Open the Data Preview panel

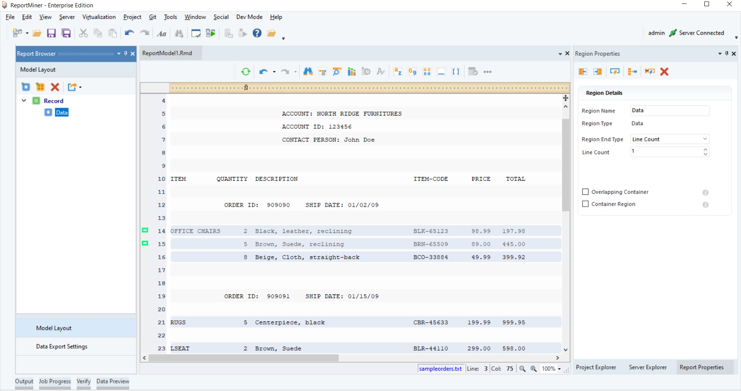(113, 381)
